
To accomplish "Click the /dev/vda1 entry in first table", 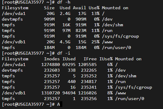I will [13, 13].
